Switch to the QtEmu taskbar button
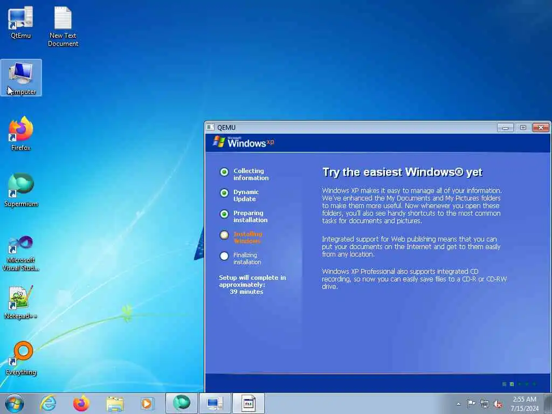Screen dimensions: 552x414 [x=215, y=403]
